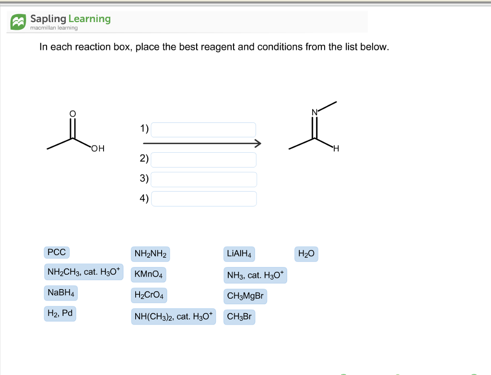Click the Sapling Learning header text
The height and width of the screenshot is (375, 491).
pyautogui.click(x=69, y=19)
